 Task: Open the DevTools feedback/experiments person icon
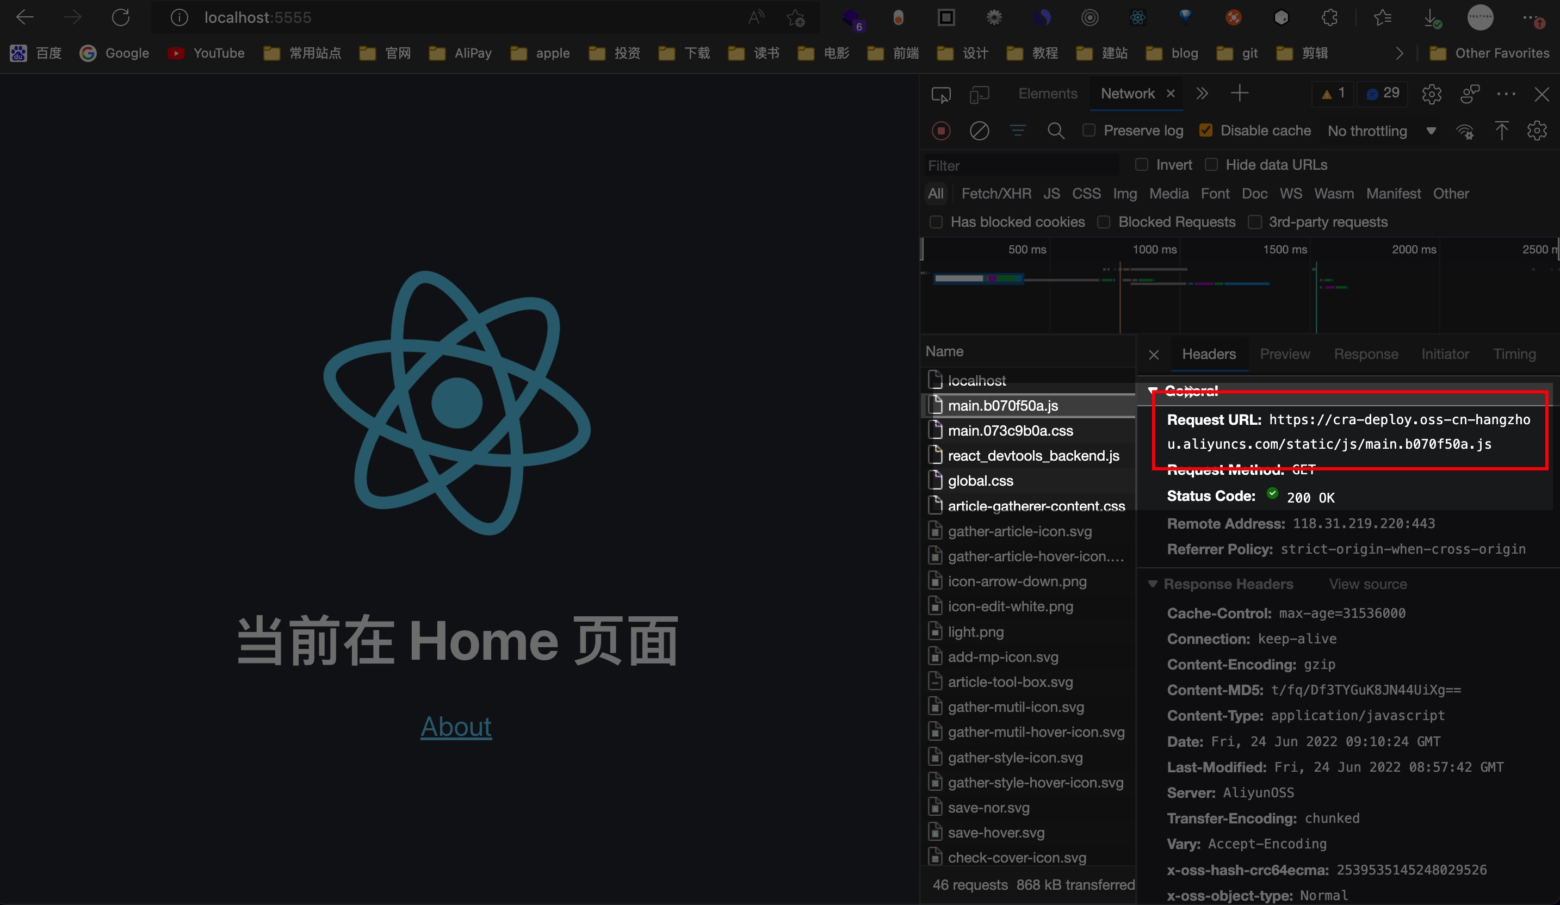(1470, 94)
